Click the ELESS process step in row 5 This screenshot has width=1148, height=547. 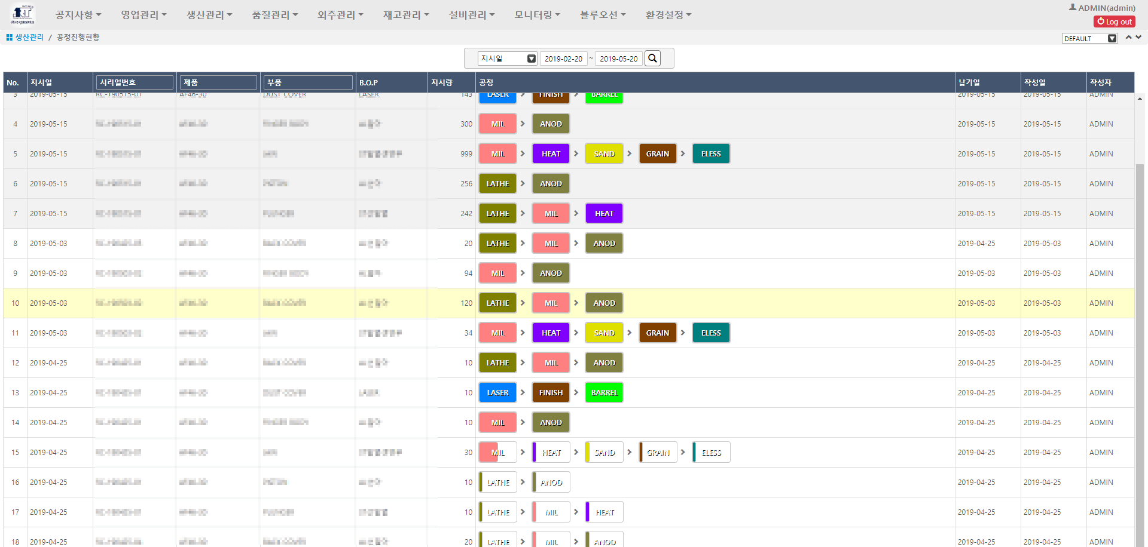click(x=711, y=153)
